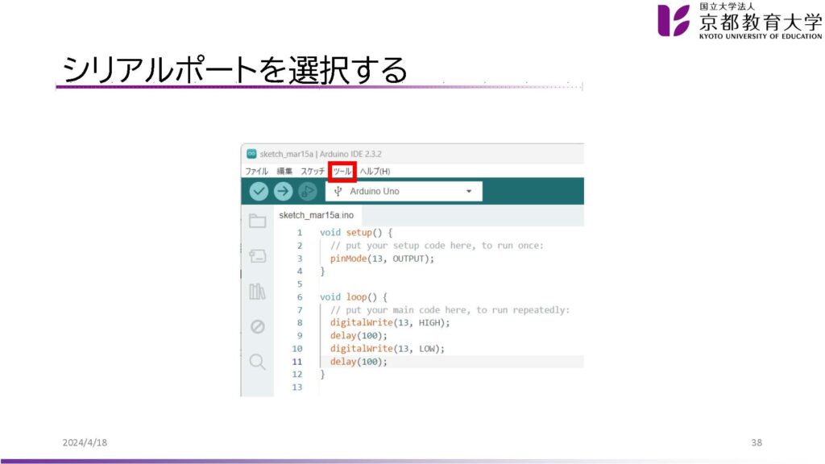Open the Library Manager books icon
This screenshot has width=825, height=464.
pyautogui.click(x=257, y=291)
